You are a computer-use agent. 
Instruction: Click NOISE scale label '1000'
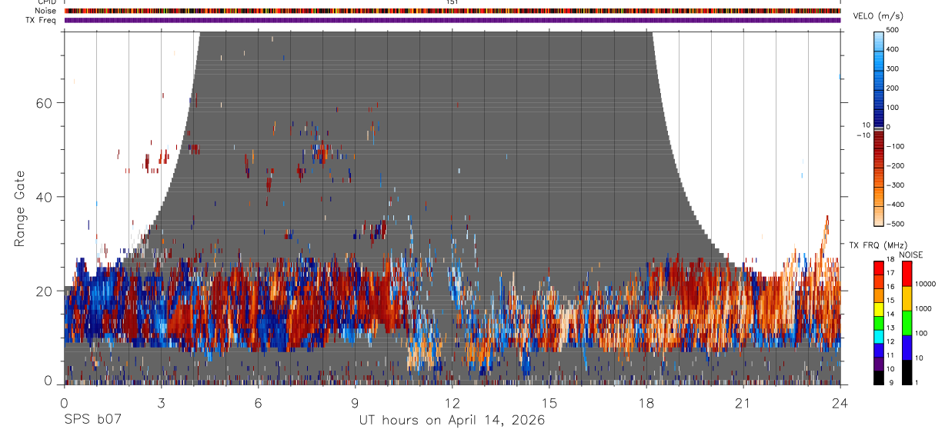click(x=923, y=308)
